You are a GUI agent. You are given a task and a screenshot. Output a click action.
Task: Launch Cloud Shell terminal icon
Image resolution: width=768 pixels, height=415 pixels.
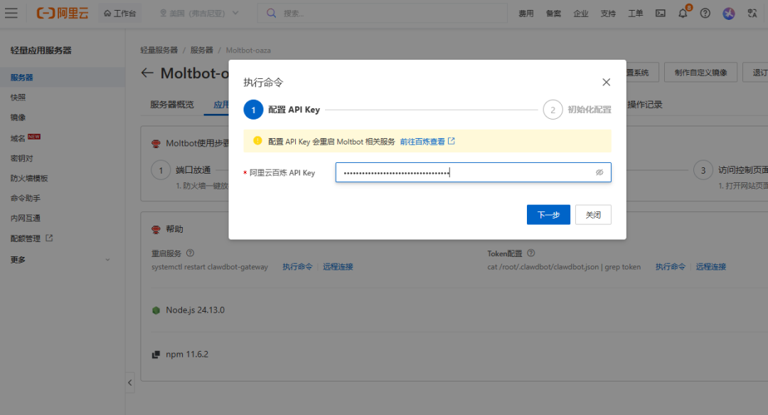click(x=661, y=13)
